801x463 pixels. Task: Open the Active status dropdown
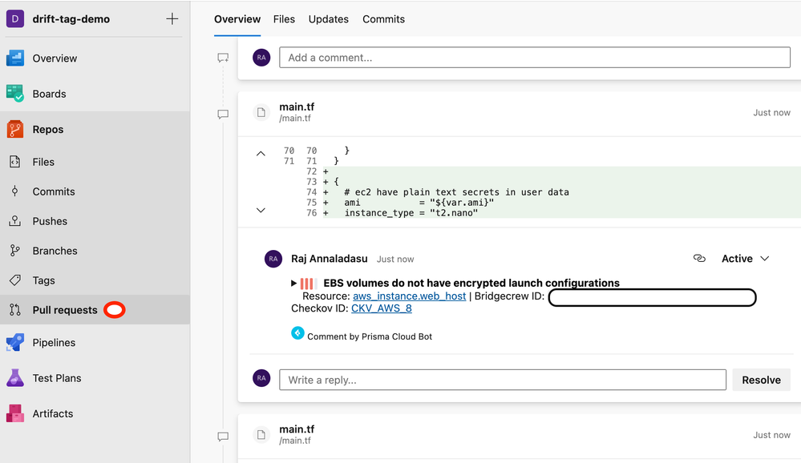745,259
